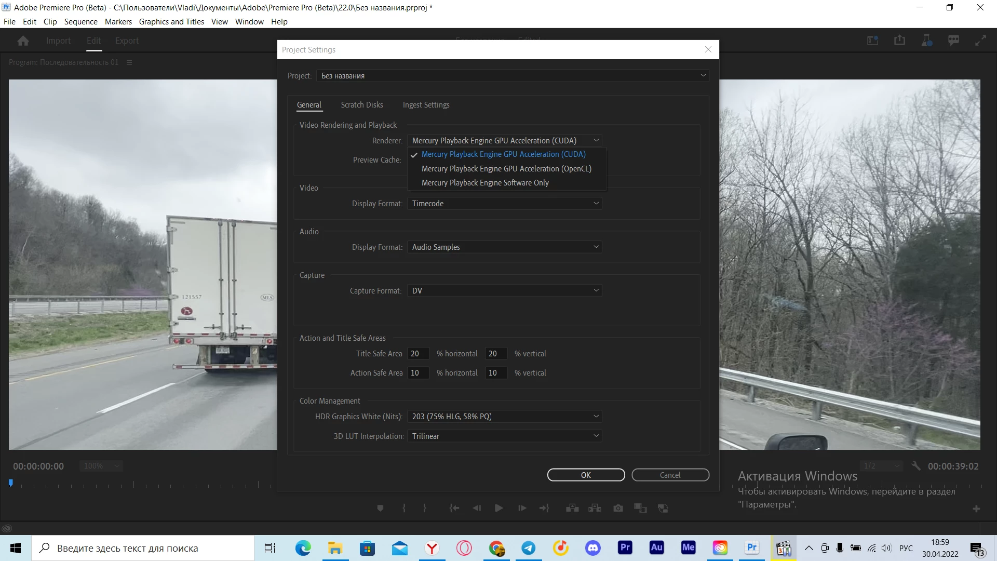
Task: Open the HDR Graphics White dropdown
Action: (504, 417)
